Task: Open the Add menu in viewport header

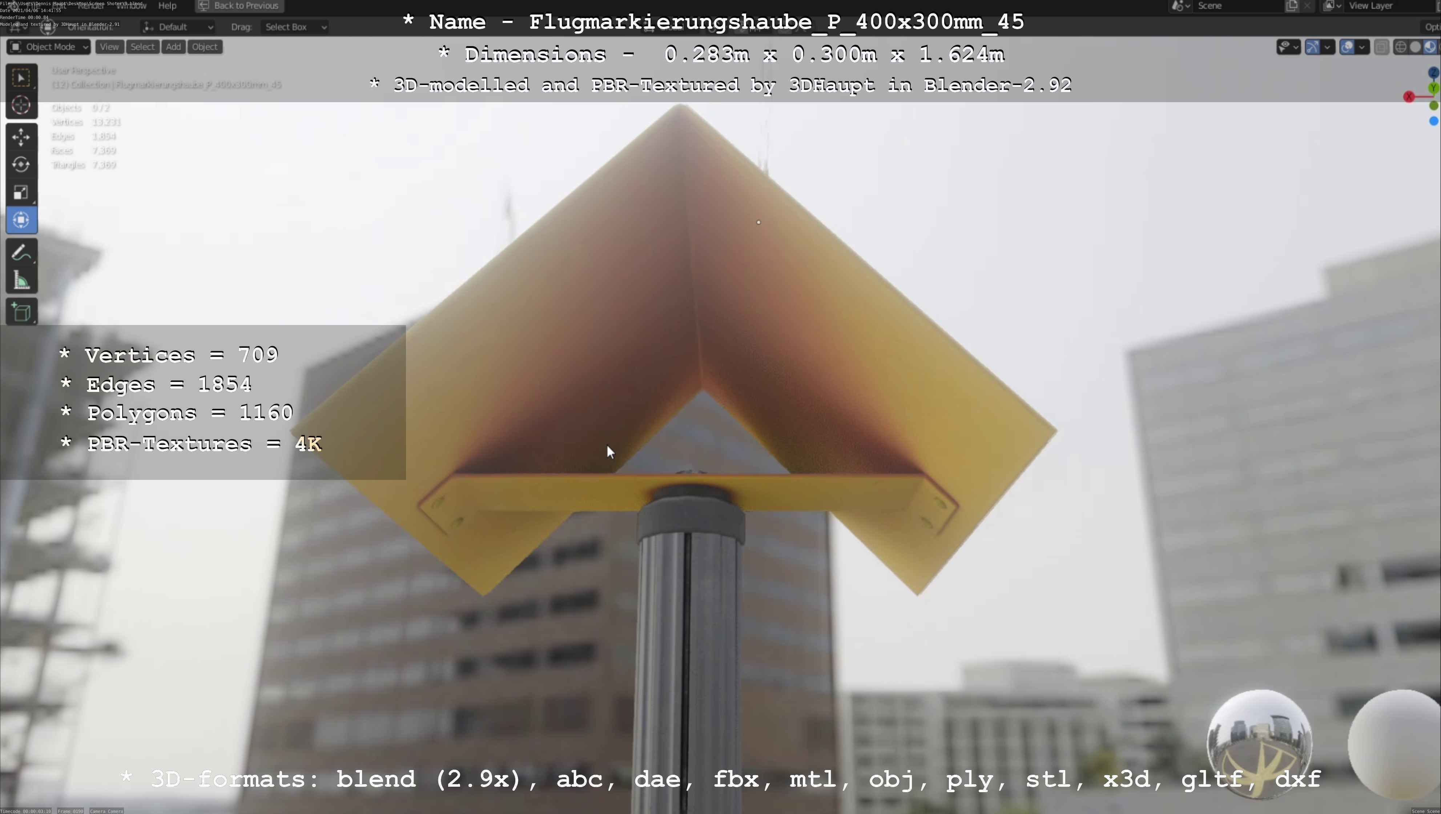Action: (173, 47)
